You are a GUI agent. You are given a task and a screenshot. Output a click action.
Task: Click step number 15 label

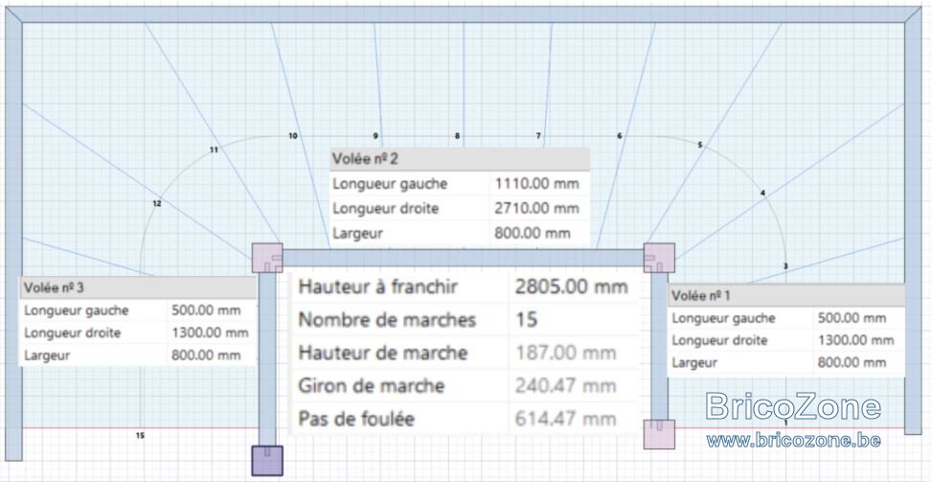[x=140, y=436]
